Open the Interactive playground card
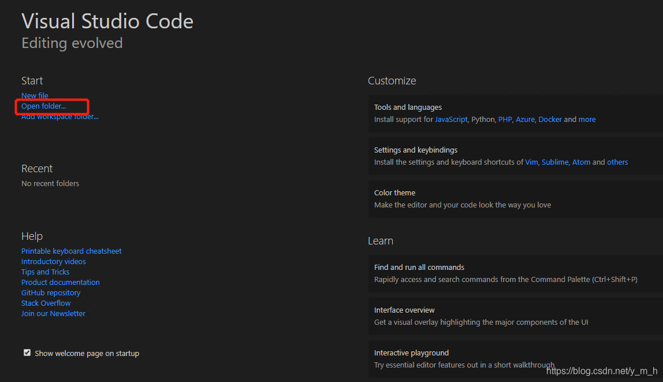 click(x=515, y=359)
